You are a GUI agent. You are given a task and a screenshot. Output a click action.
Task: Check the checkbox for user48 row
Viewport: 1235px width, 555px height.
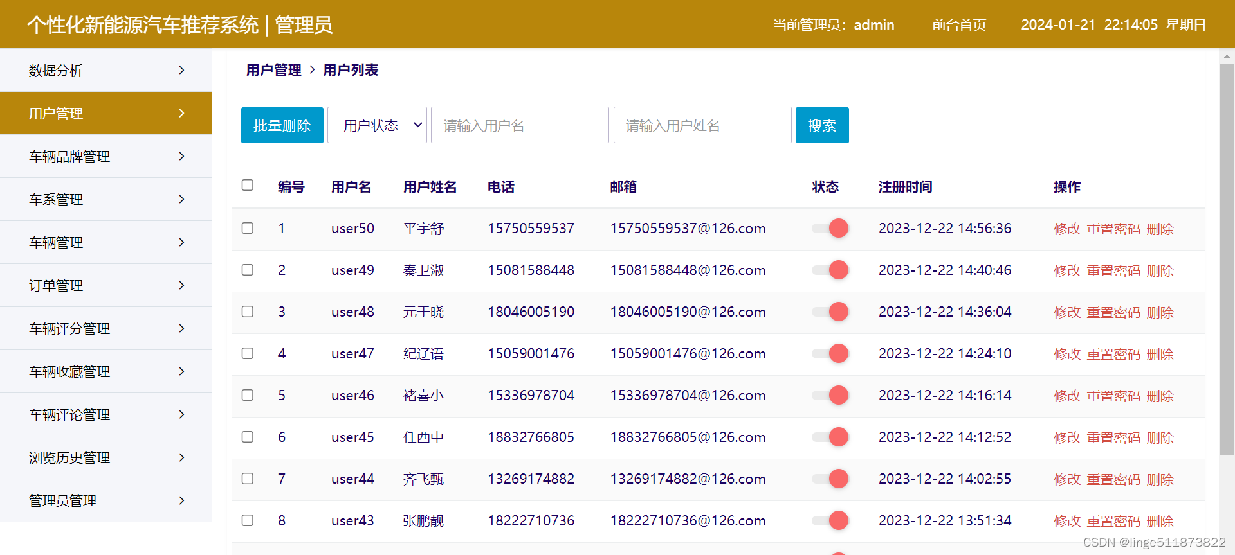pos(248,312)
